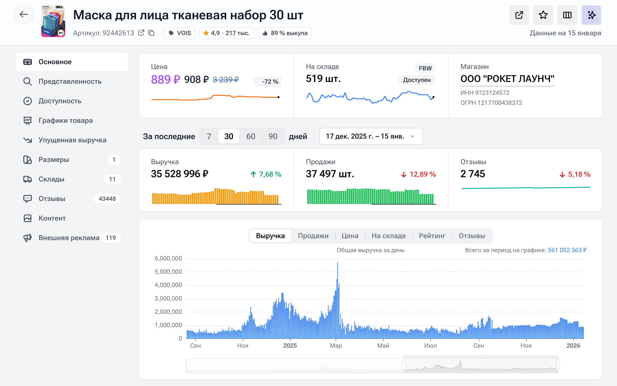Select the 60 days period option
This screenshot has height=386, width=617.
coord(251,136)
